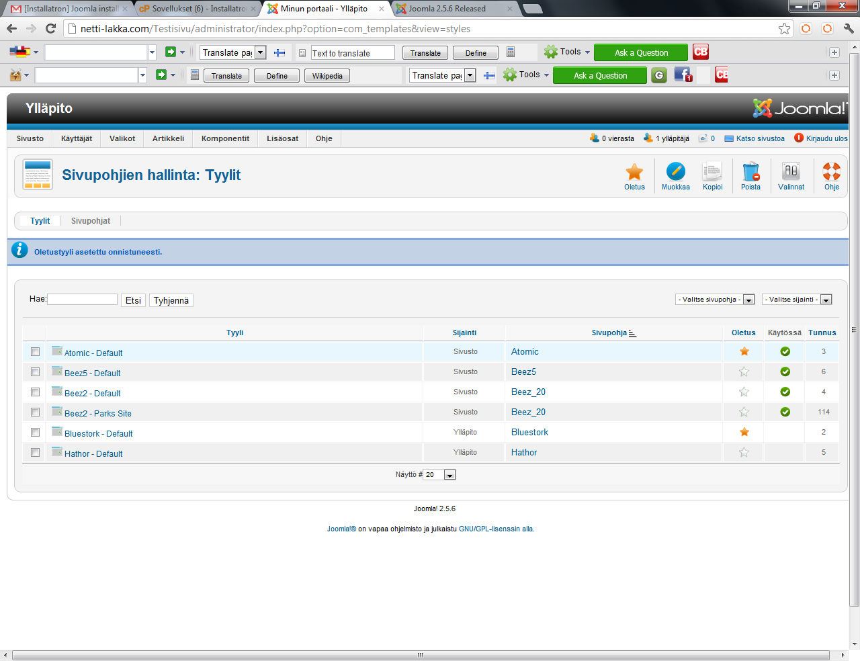Screen dimensions: 860x661
Task: Click the Wikipedia toolbar button
Action: 327,75
